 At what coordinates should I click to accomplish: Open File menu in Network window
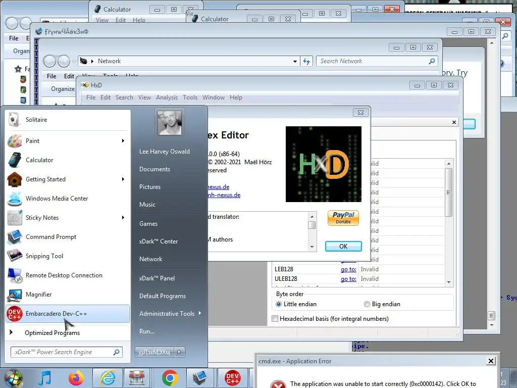point(51,76)
